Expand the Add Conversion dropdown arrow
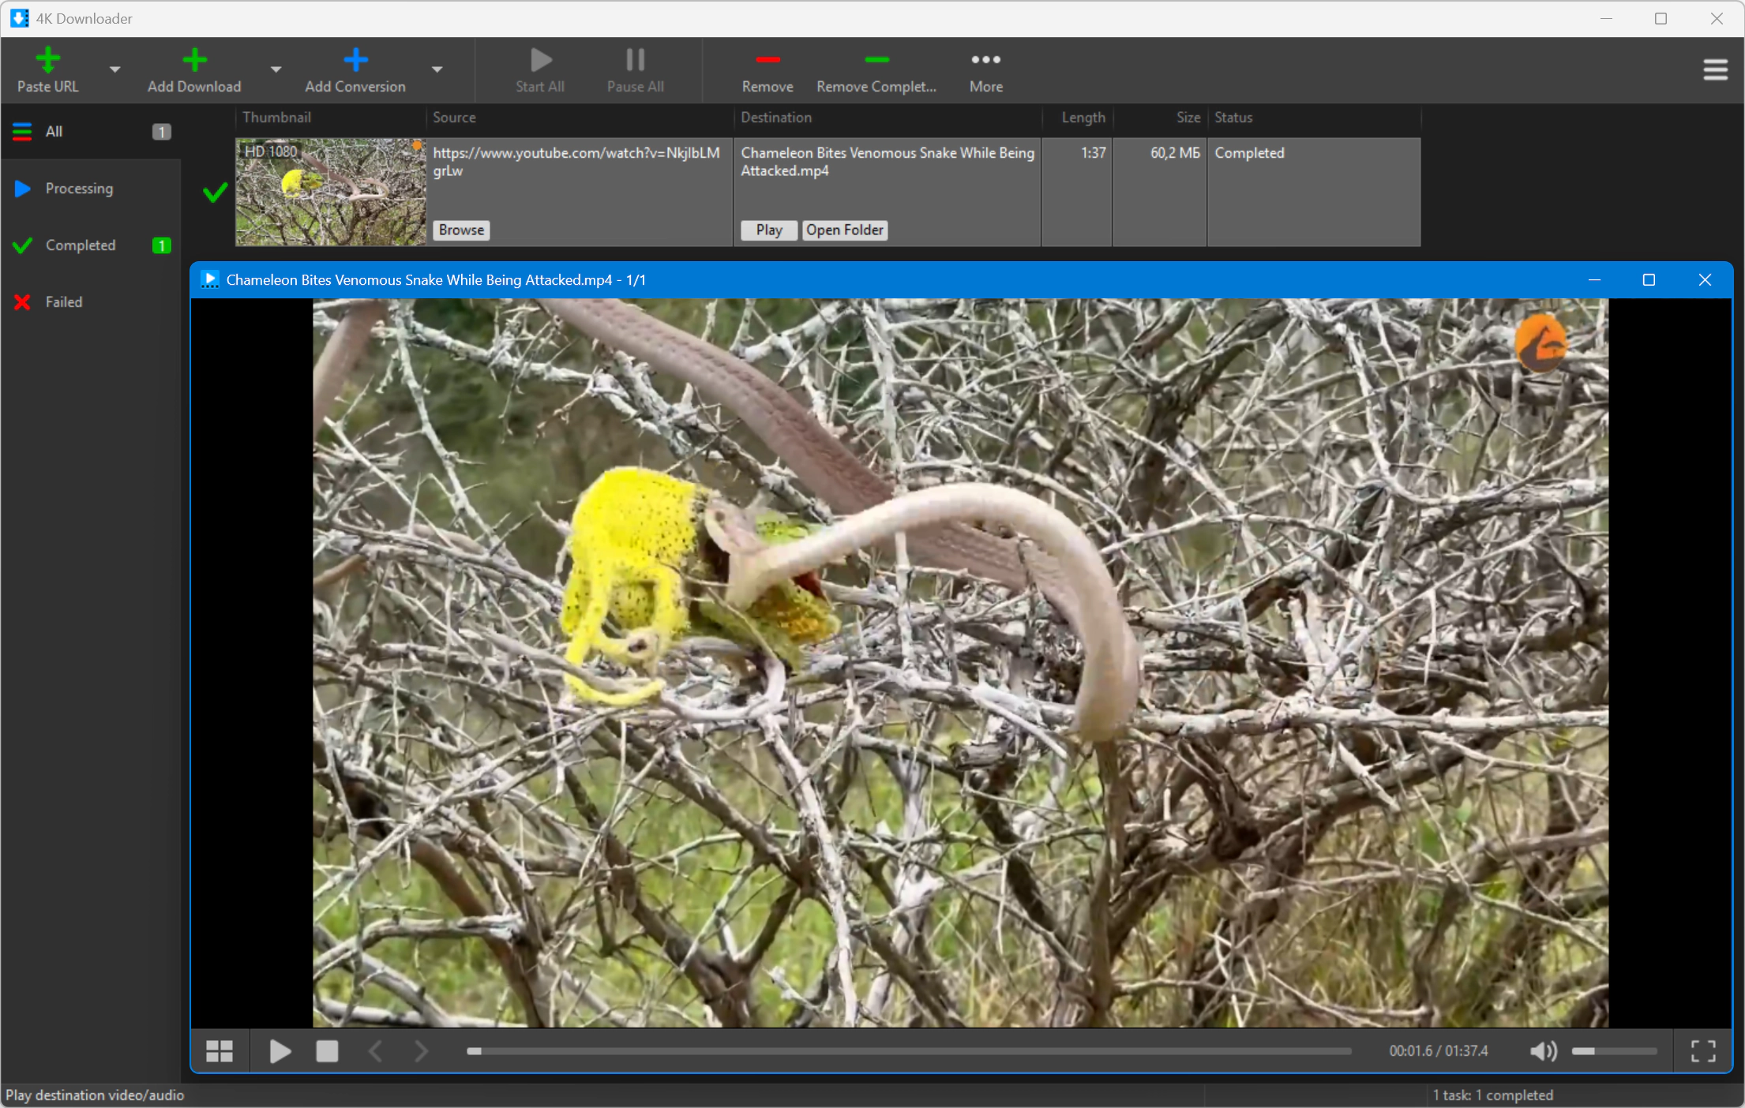The image size is (1745, 1108). coord(437,69)
